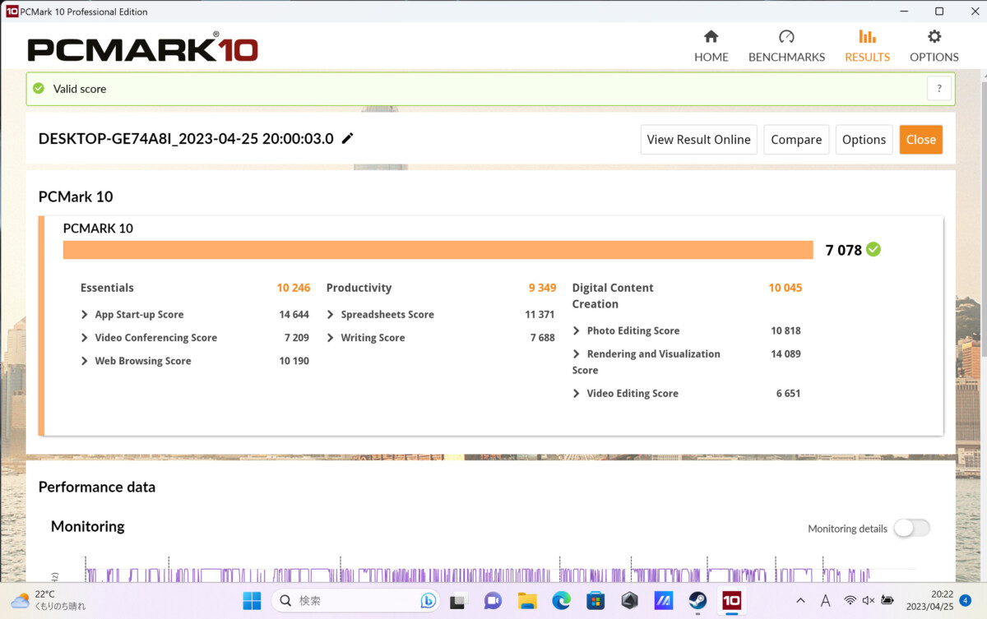Open Task View from the taskbar
The width and height of the screenshot is (987, 619).
point(459,601)
